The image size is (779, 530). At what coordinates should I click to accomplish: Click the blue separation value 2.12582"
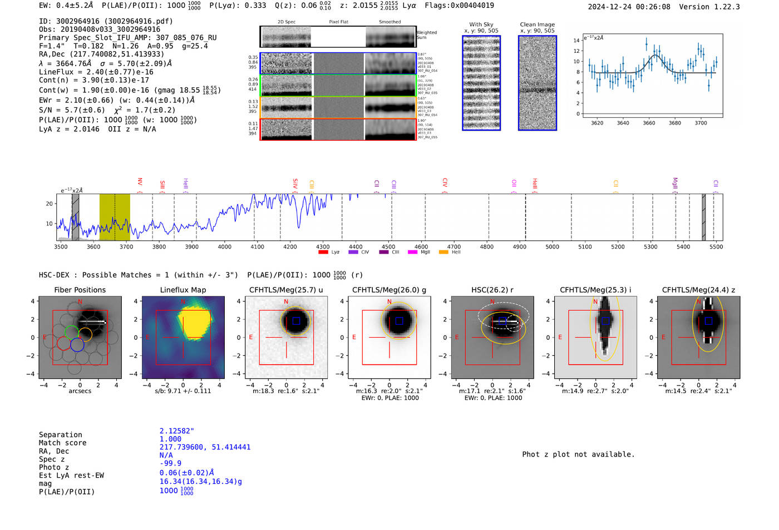click(177, 431)
